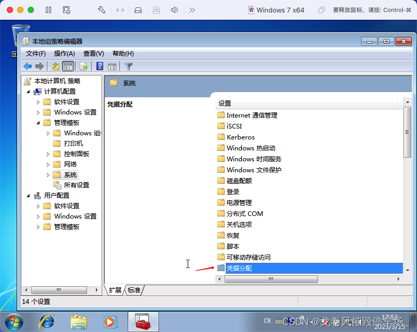
Task: Collapse the 计算机配置 node
Action: (x=29, y=92)
